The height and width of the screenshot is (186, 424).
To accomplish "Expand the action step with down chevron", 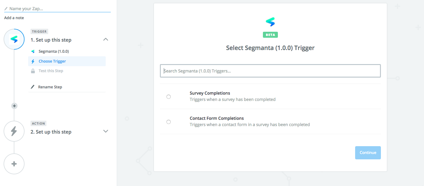I will tap(106, 131).
